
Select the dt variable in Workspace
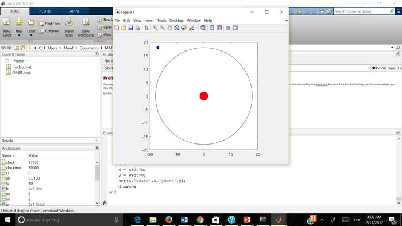tap(8, 178)
